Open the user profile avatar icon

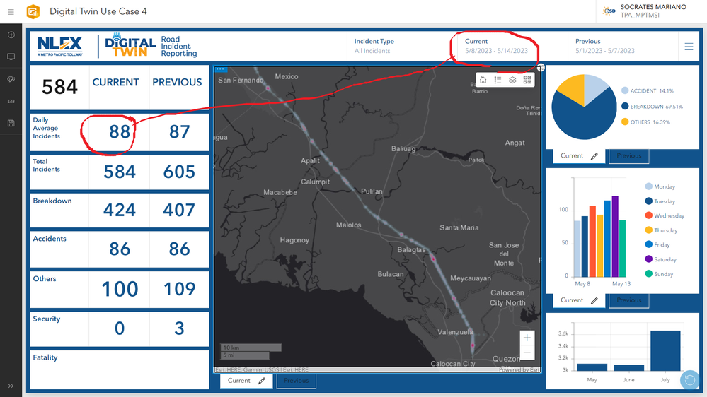coord(609,11)
